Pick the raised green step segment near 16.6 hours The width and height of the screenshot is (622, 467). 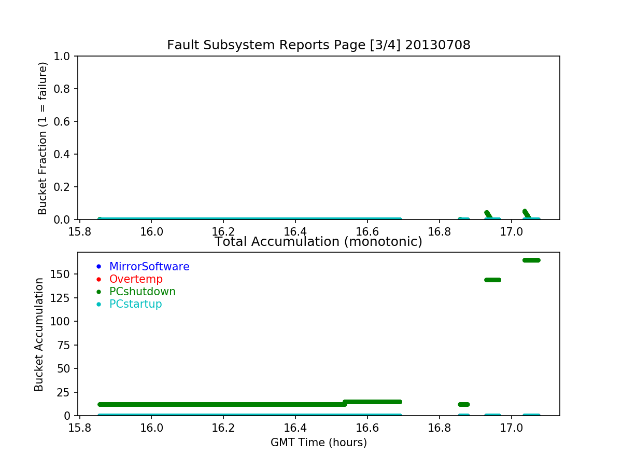[372, 402]
